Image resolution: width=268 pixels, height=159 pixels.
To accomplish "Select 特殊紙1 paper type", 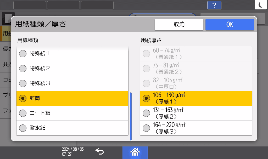I will (72, 54).
